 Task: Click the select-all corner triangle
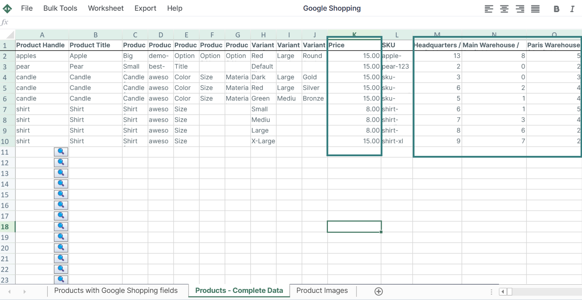pyautogui.click(x=10, y=35)
